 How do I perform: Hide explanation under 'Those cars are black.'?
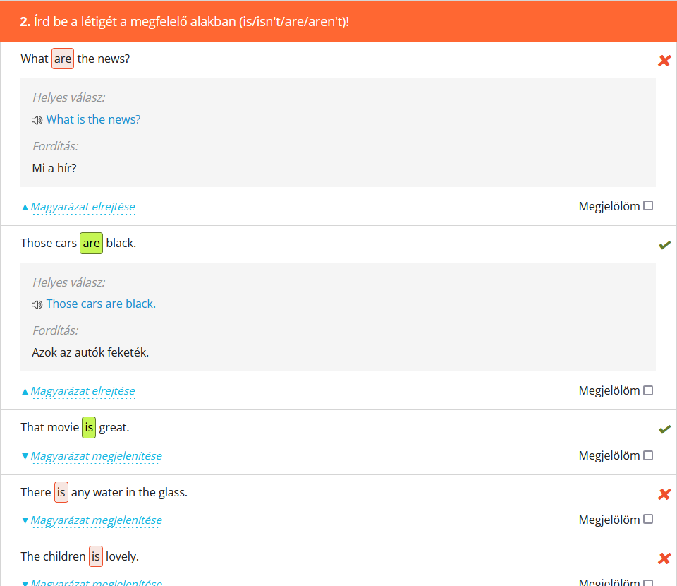tap(82, 391)
